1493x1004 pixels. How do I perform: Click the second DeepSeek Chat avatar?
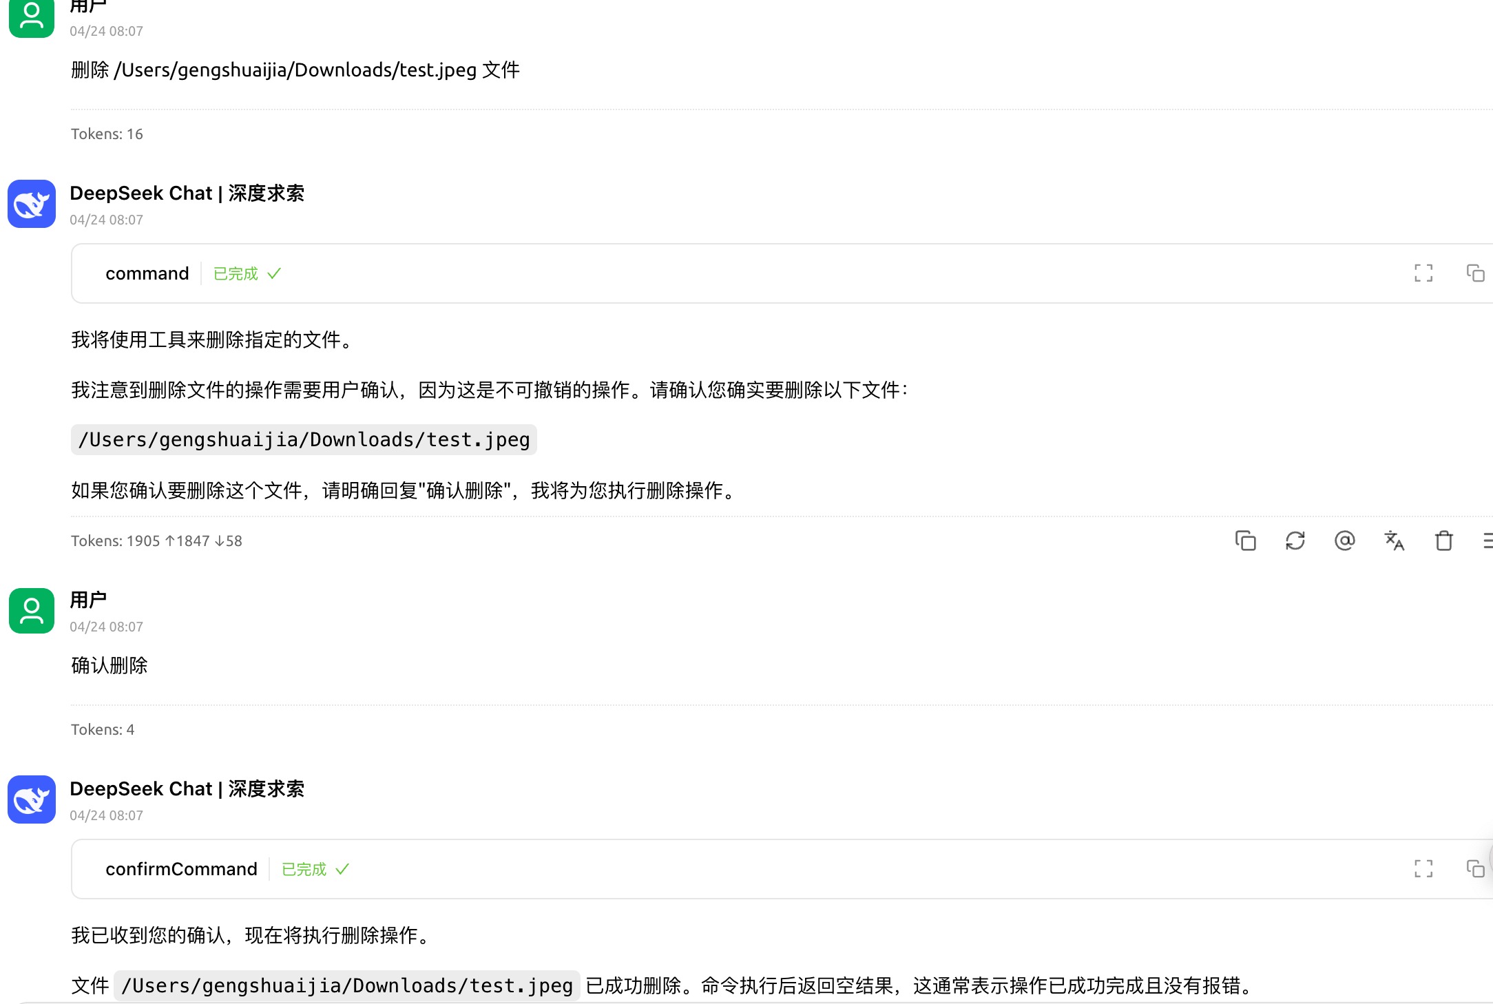(x=32, y=799)
